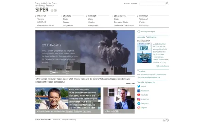Viewport: 204px width, 127px height.
Task: Open Forschung under PARTNER
Action: pos(144,25)
